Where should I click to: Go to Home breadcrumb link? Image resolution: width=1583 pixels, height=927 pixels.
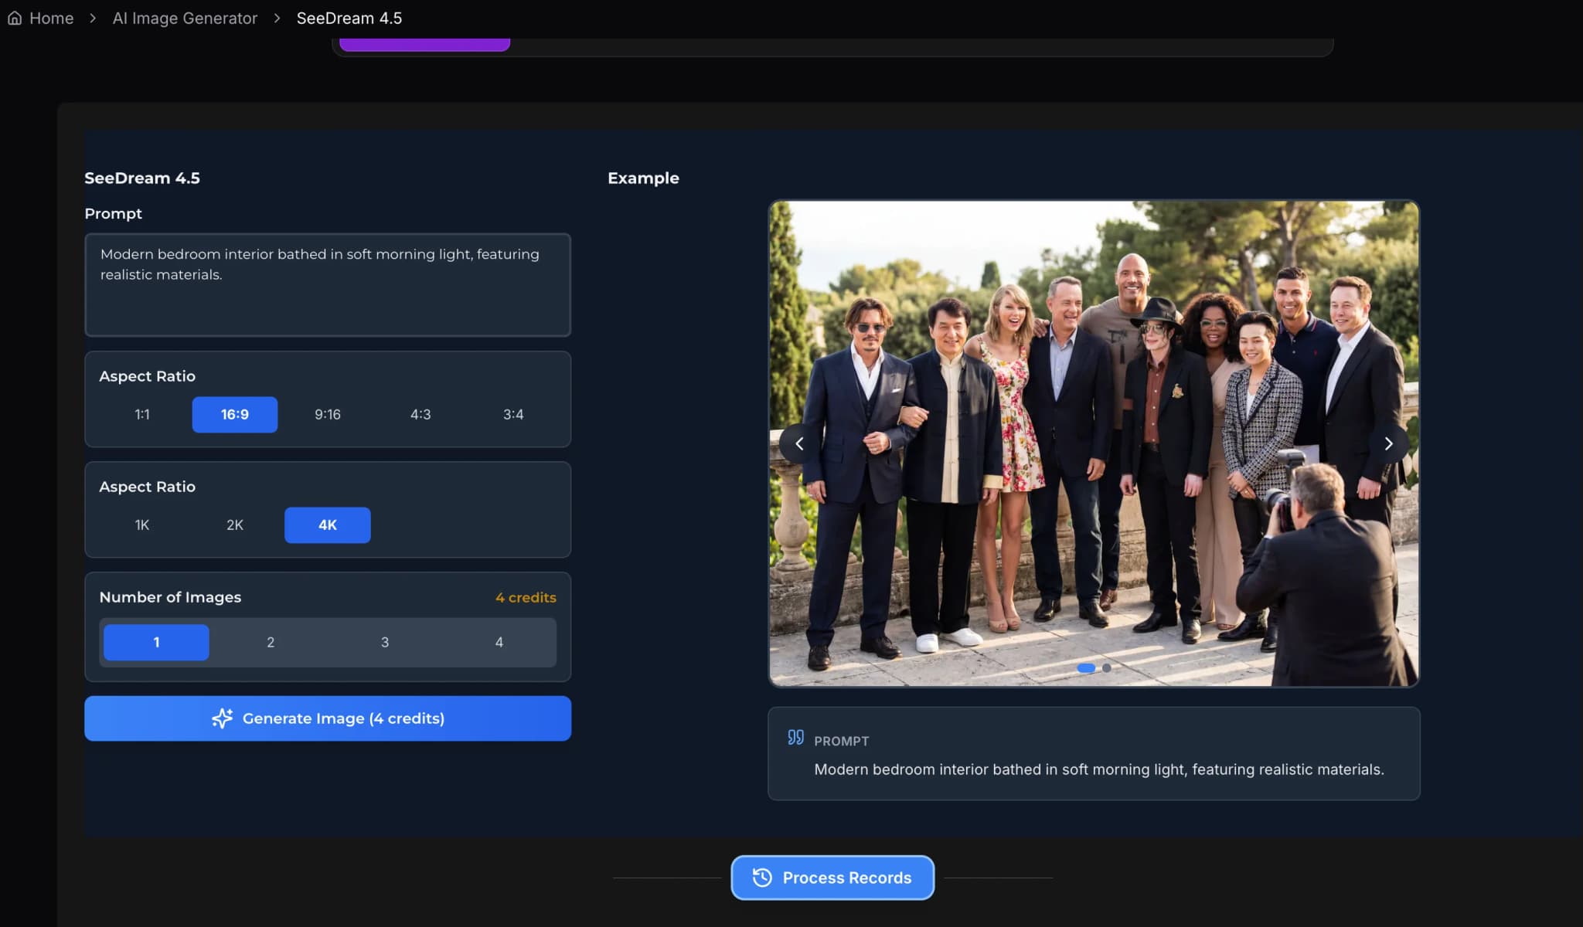coord(51,18)
